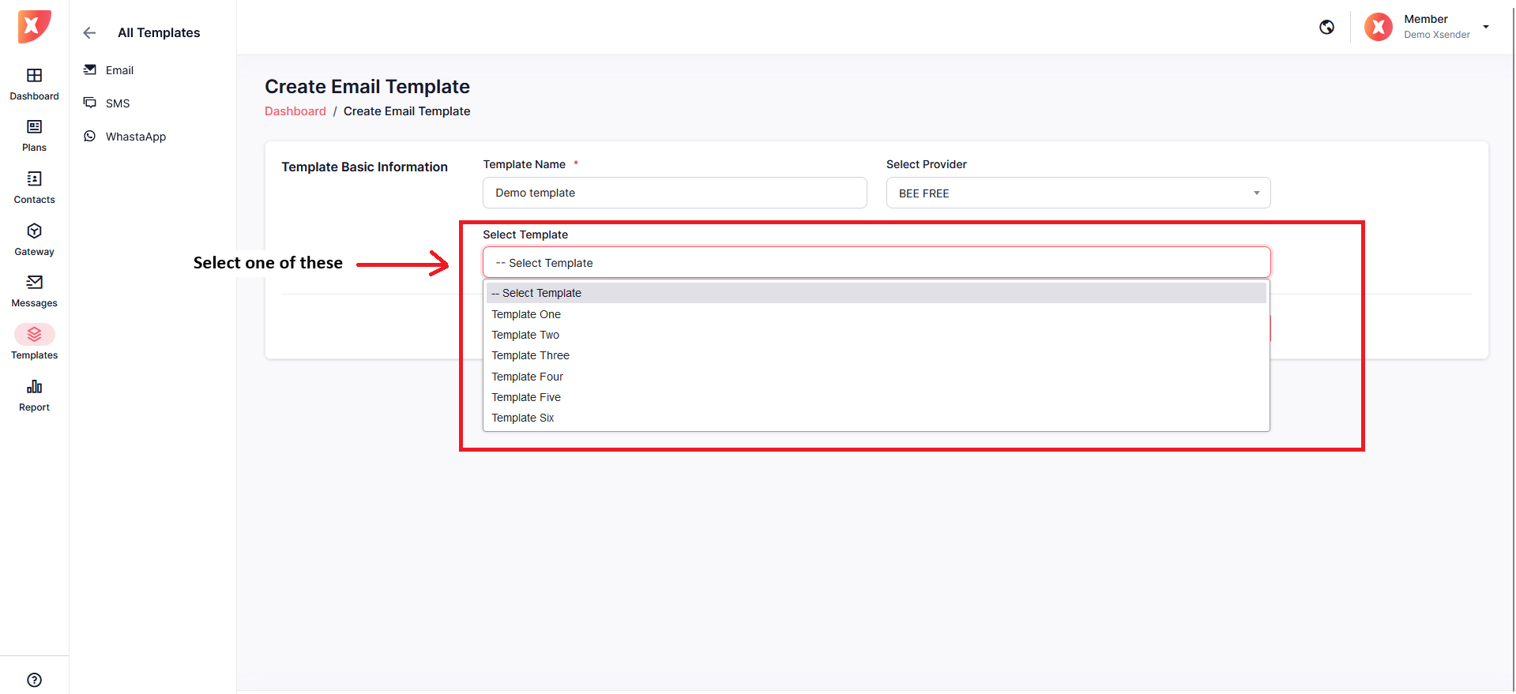Click the globe language icon
The height and width of the screenshot is (694, 1516).
point(1326,28)
